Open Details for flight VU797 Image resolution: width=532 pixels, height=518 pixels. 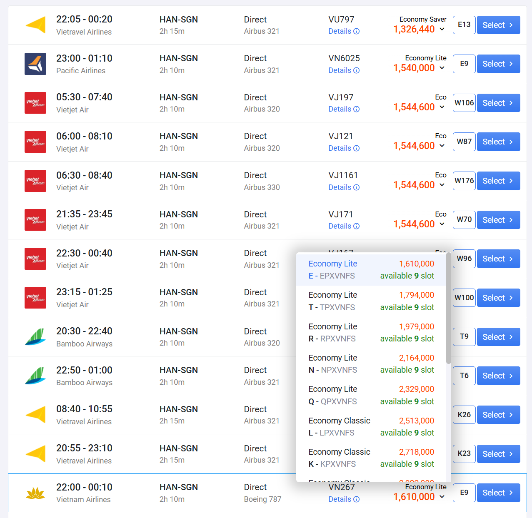click(x=344, y=31)
